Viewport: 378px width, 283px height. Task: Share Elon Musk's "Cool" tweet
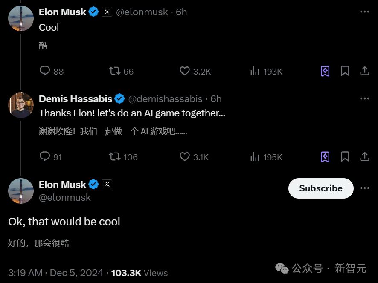coord(365,71)
